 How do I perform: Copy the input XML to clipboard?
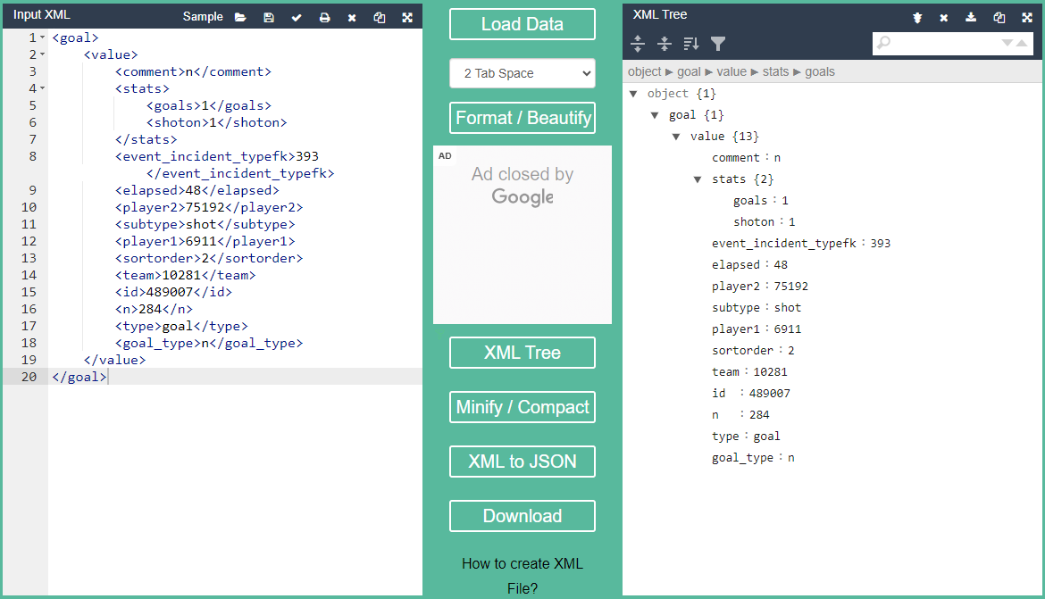[380, 17]
